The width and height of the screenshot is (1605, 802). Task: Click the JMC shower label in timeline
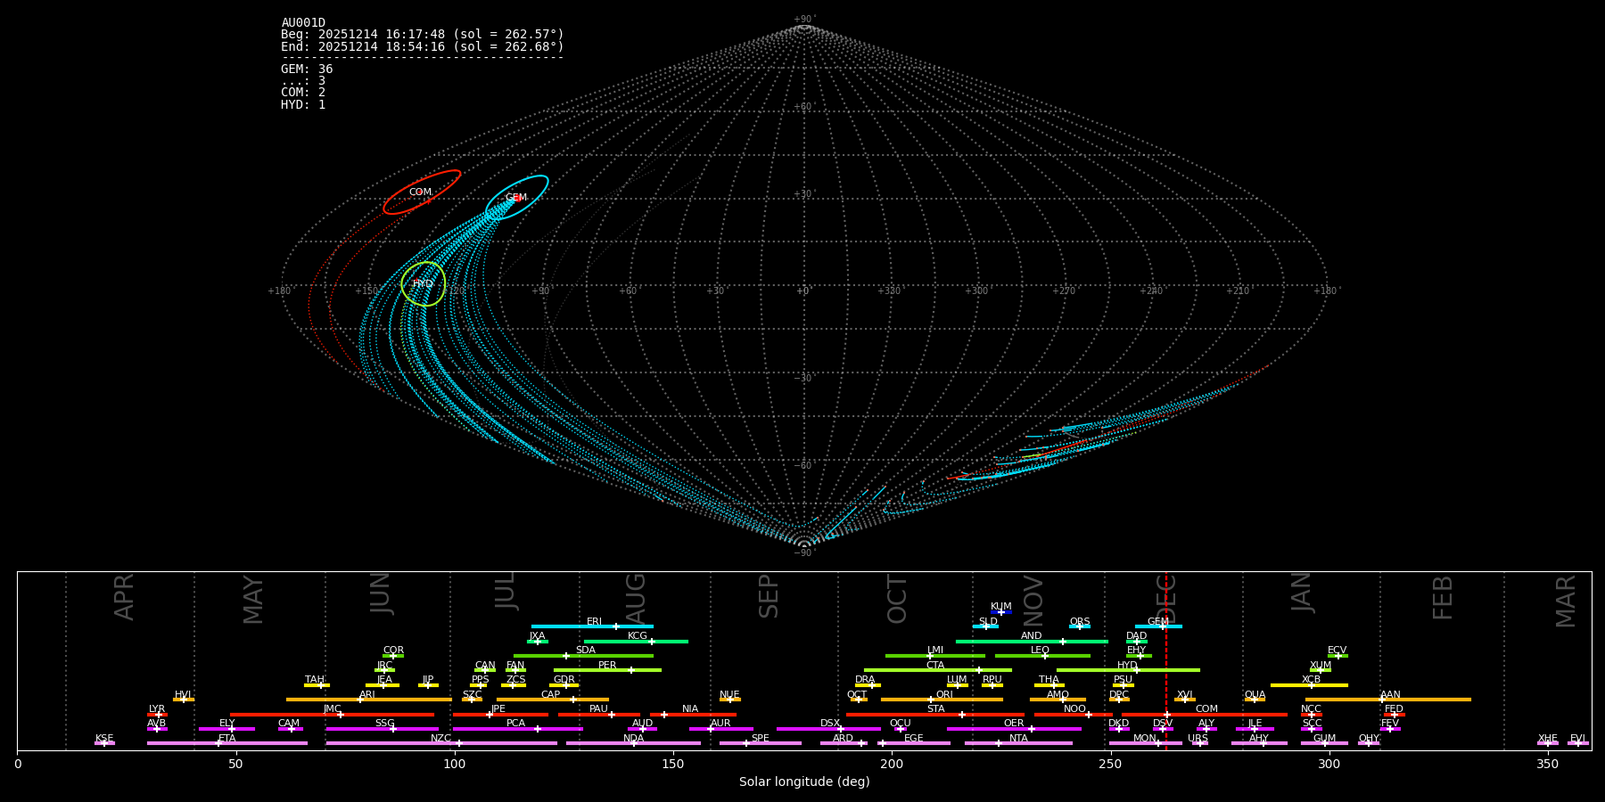pyautogui.click(x=332, y=709)
